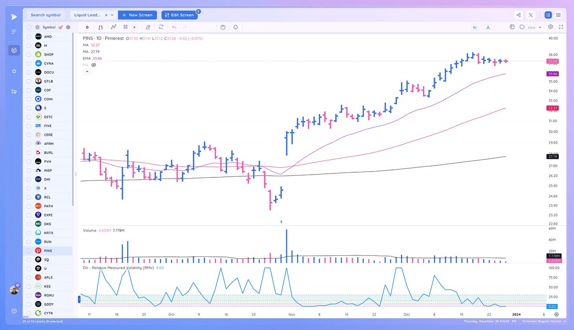This screenshot has width=574, height=330.
Task: Click the 35.86 EMA price label
Action: [552, 74]
